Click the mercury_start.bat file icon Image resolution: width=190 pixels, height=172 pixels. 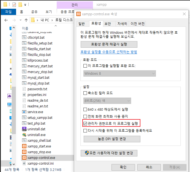click(x=24, y=66)
